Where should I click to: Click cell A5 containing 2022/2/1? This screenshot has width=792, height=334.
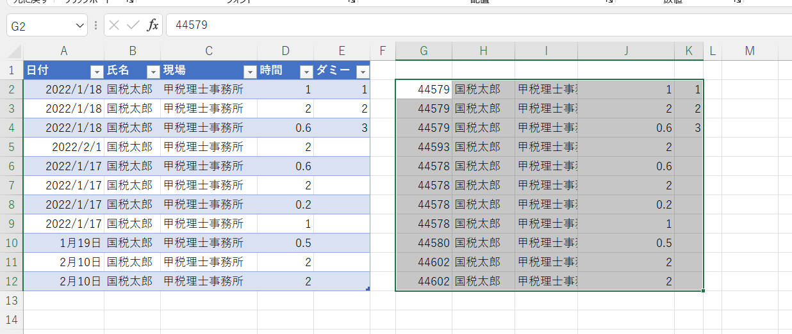(64, 147)
